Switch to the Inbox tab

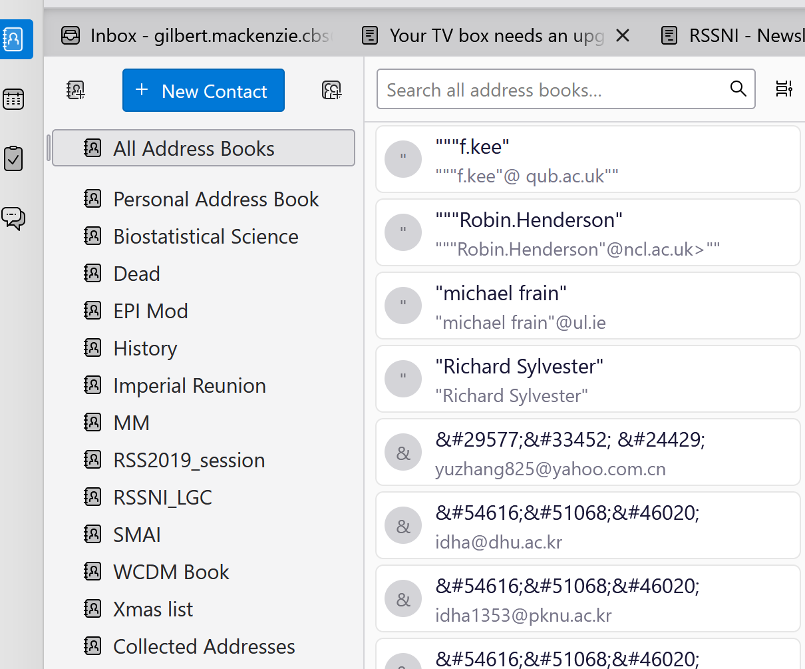200,35
